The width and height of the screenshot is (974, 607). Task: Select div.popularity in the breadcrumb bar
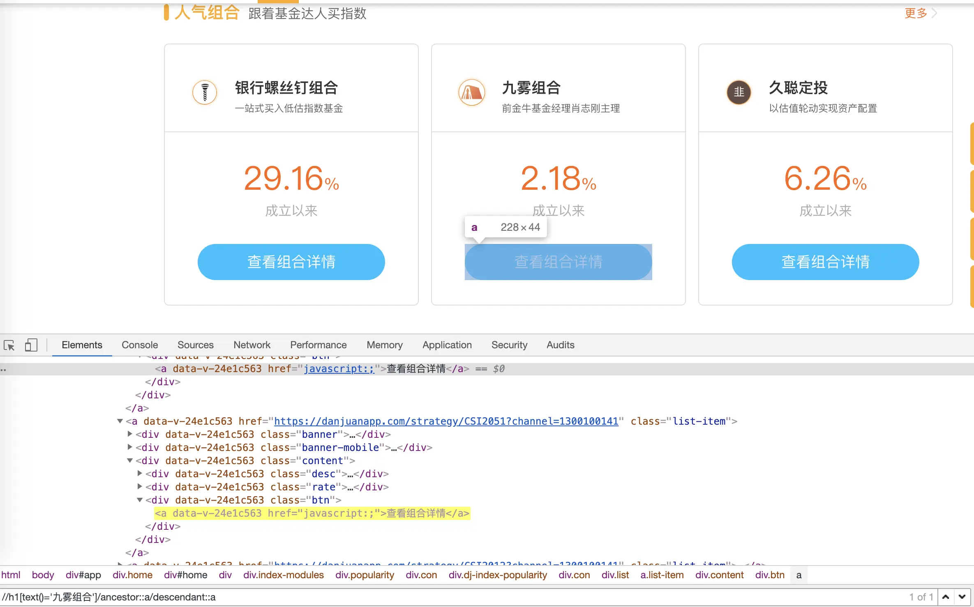click(x=365, y=575)
